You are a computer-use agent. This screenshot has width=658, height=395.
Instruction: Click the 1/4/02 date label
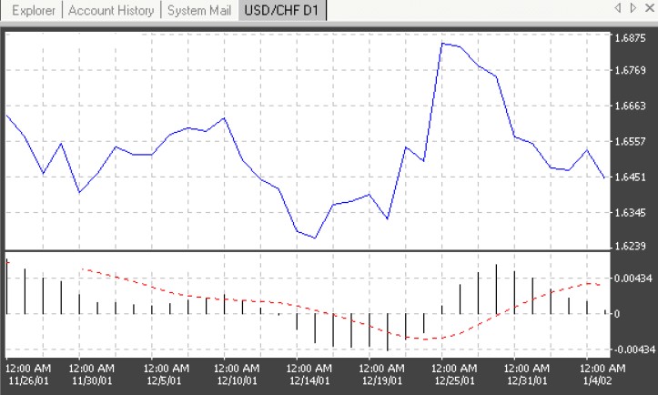596,381
